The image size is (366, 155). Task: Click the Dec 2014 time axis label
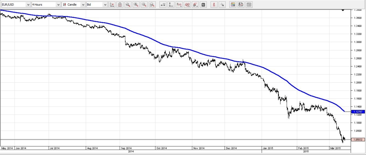[231, 148]
